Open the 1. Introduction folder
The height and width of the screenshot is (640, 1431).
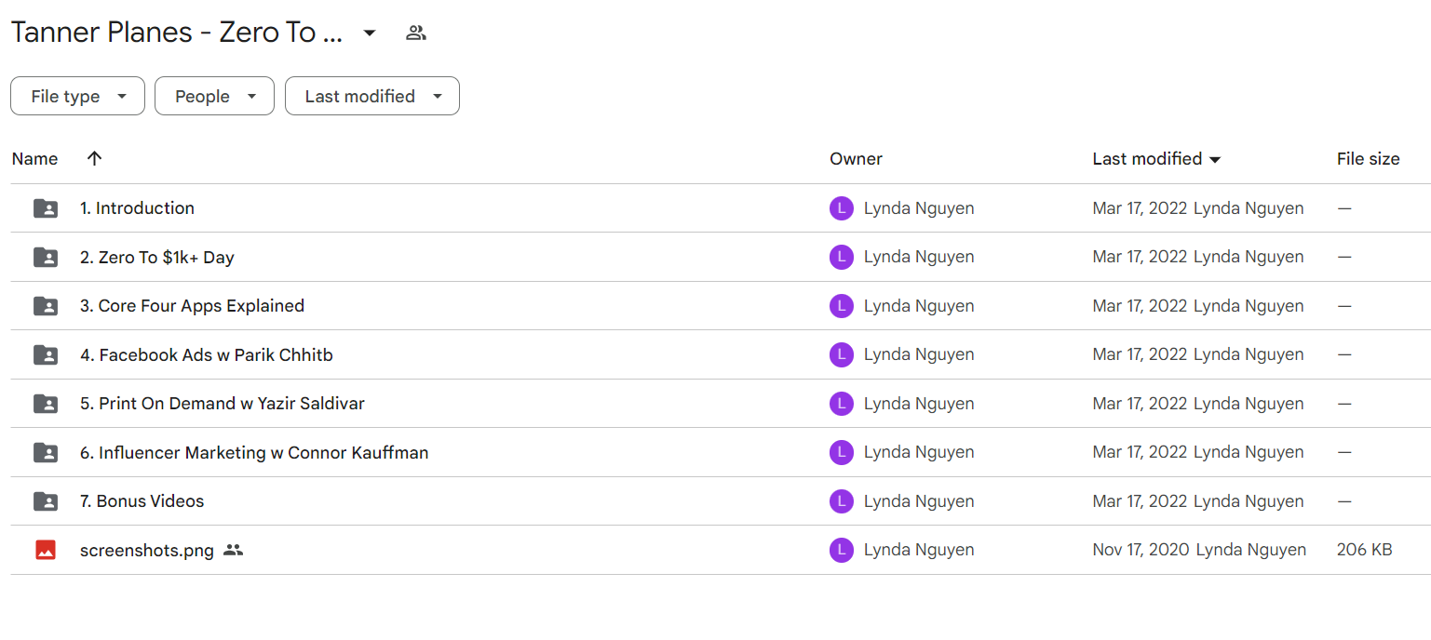[x=137, y=208]
